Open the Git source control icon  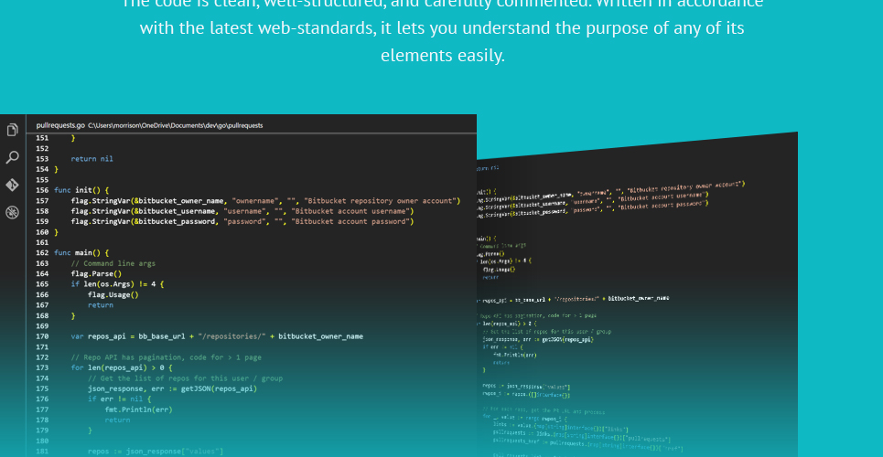[12, 185]
